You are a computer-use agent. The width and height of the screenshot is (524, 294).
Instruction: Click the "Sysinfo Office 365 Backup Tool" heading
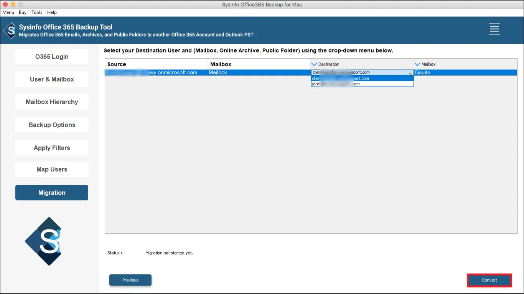(x=66, y=27)
